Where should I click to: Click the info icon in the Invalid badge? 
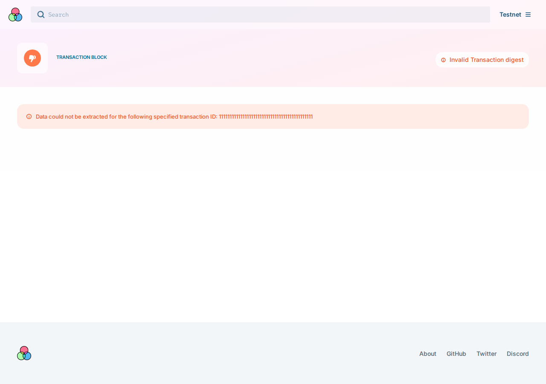pos(443,60)
